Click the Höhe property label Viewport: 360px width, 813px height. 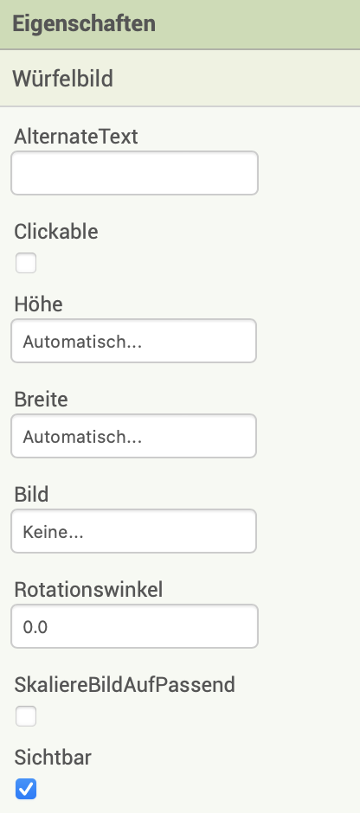point(38,304)
